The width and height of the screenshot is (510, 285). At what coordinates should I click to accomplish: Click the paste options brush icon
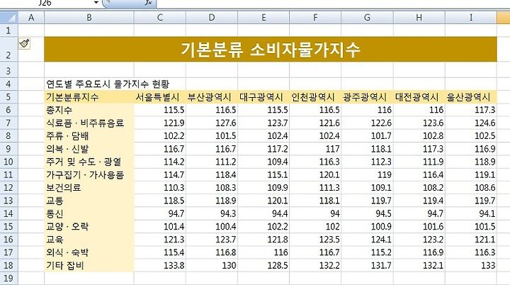click(24, 44)
